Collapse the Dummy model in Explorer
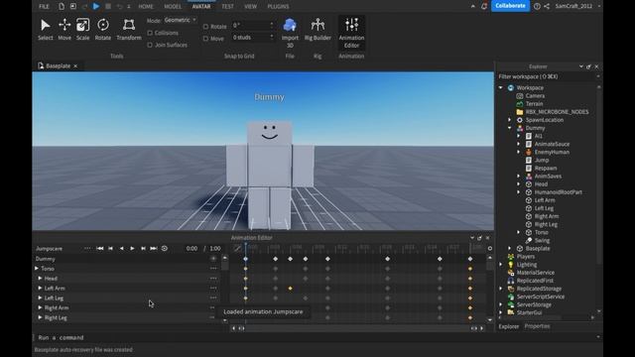The width and height of the screenshot is (635, 357). pos(510,128)
